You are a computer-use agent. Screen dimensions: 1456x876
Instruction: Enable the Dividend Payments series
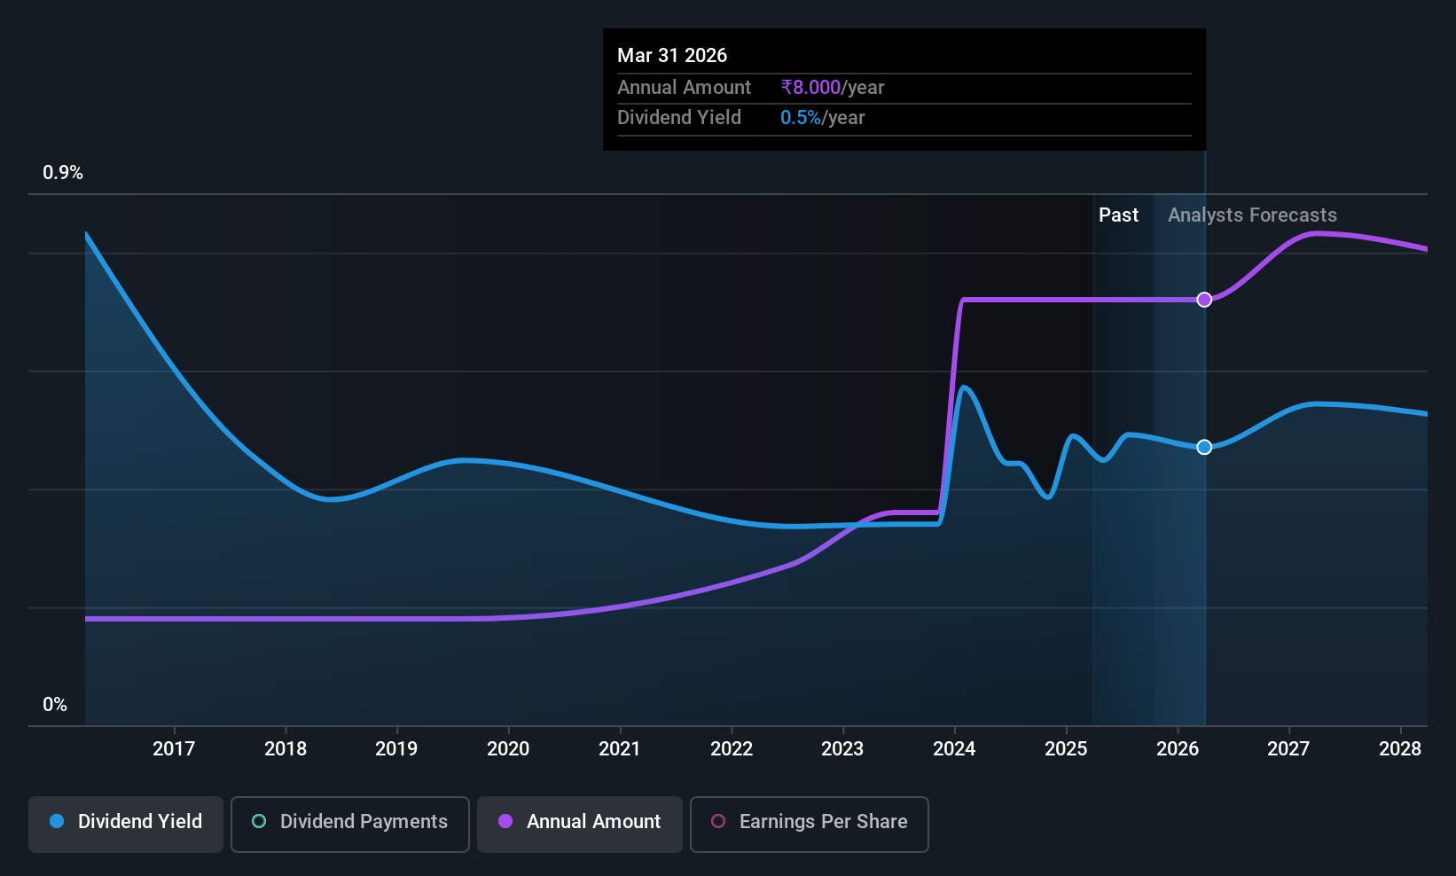tap(349, 823)
